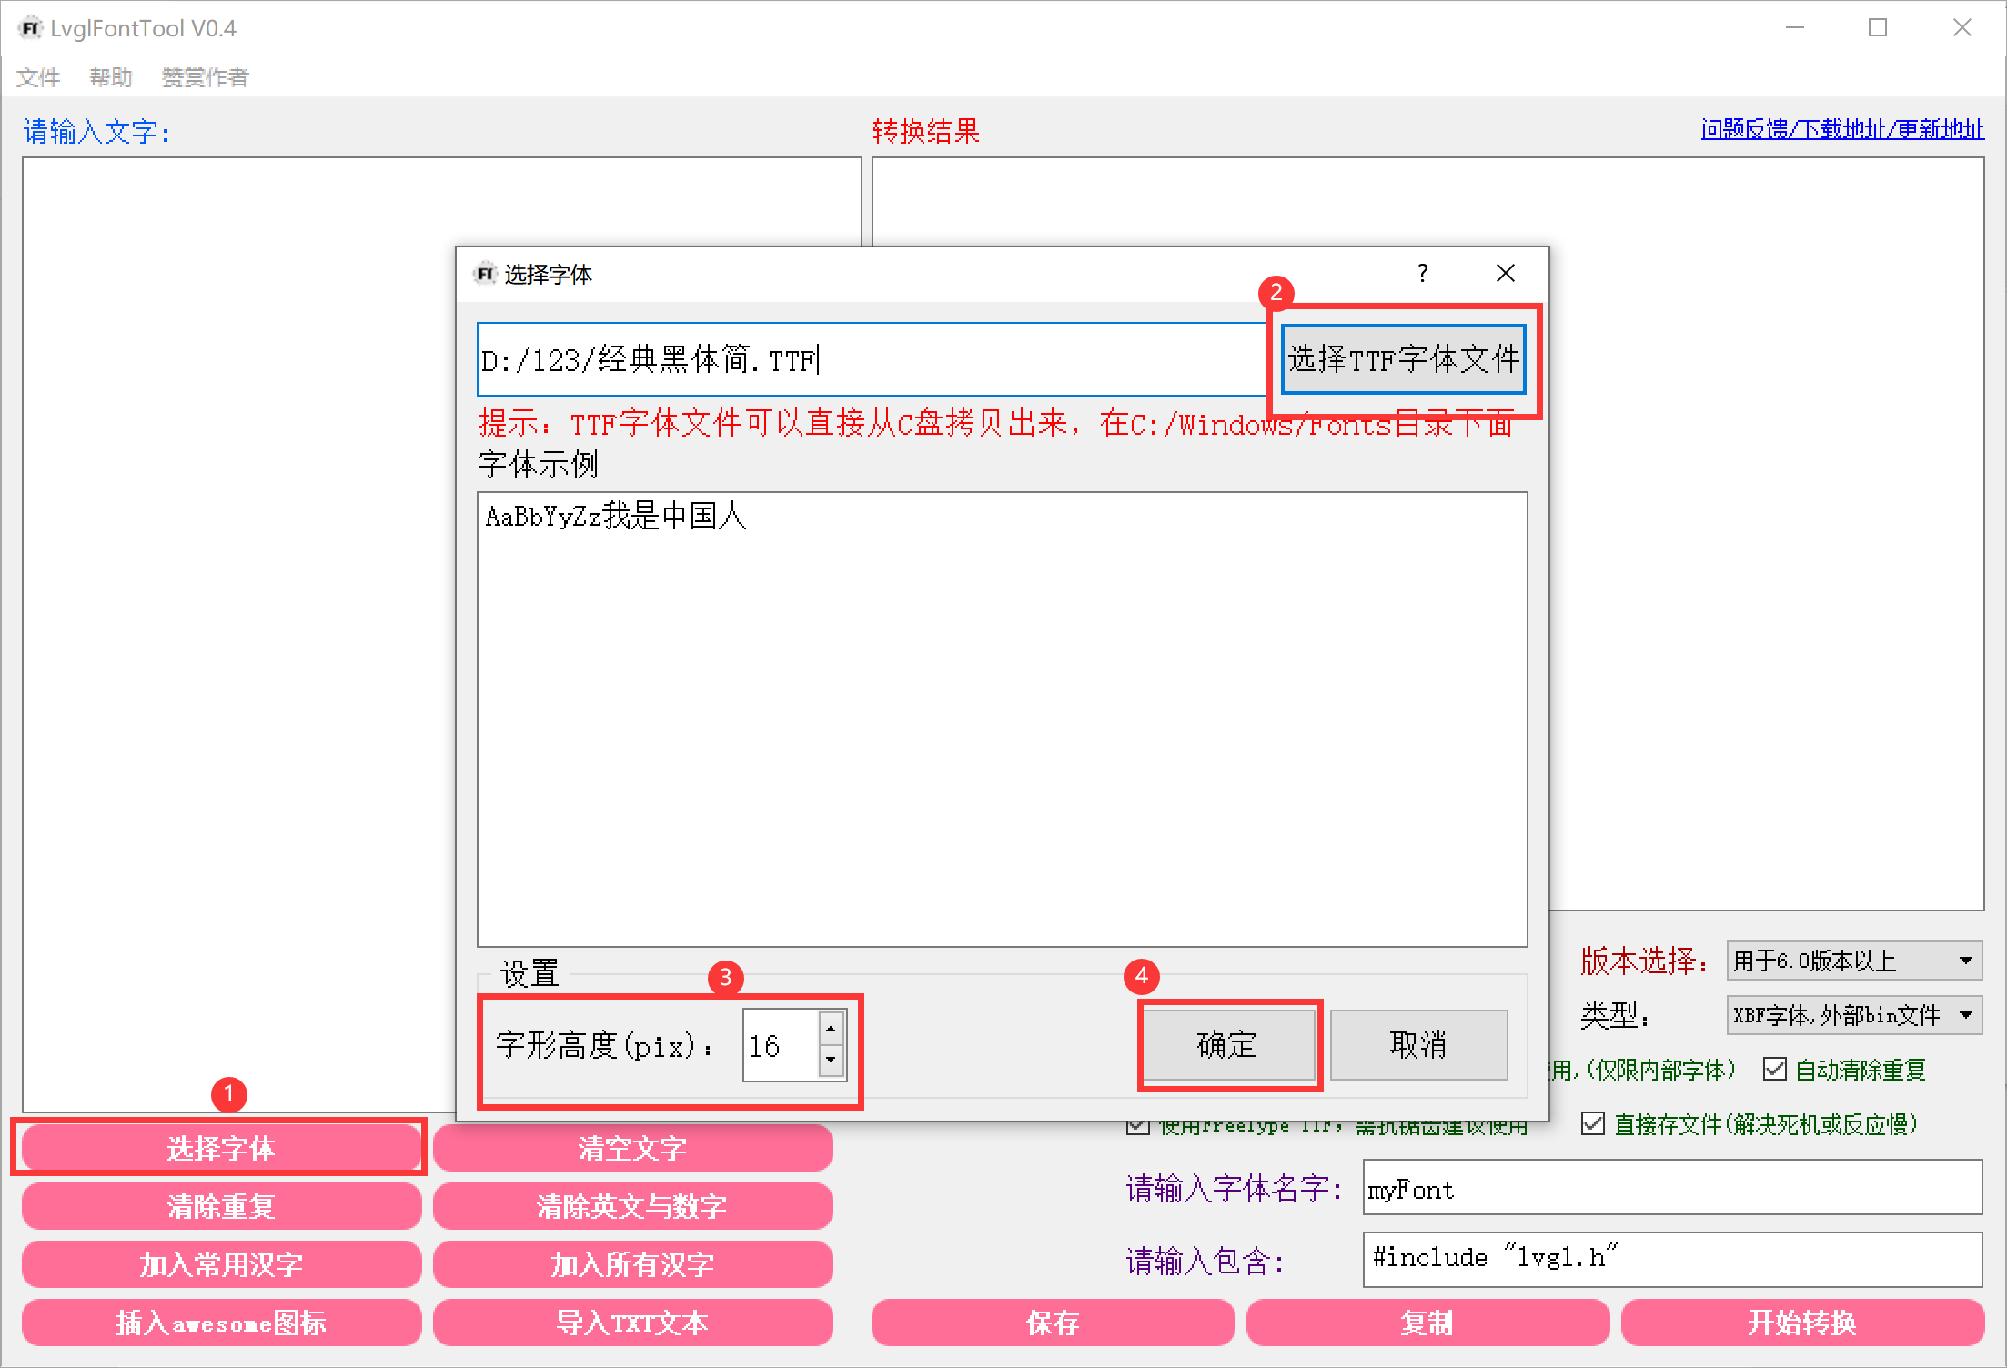Open the 文件 menu
Viewport: 2007px width, 1368px height.
pos(38,77)
